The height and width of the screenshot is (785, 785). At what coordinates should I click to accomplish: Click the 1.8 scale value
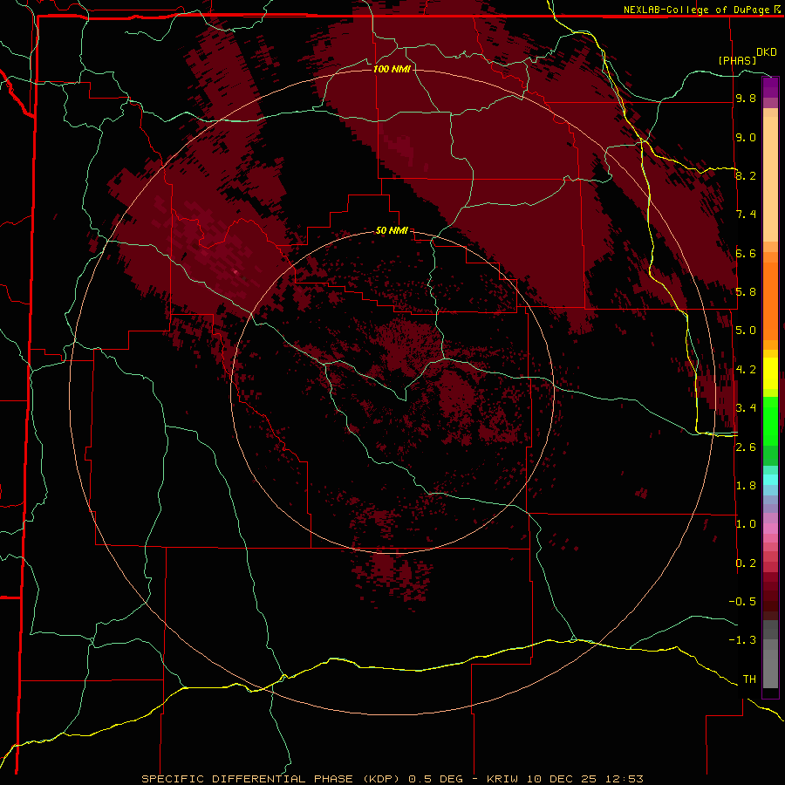click(x=746, y=486)
